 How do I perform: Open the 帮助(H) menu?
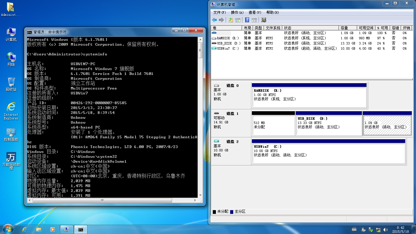pos(273,12)
